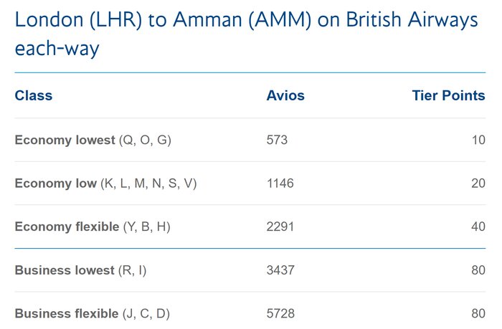
Task: Select the Tier Points column header
Action: click(448, 95)
